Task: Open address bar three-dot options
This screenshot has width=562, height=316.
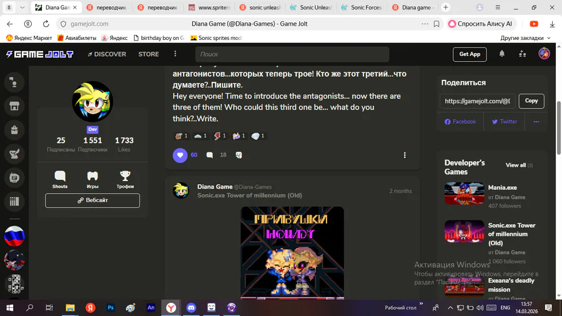Action: coord(425,24)
